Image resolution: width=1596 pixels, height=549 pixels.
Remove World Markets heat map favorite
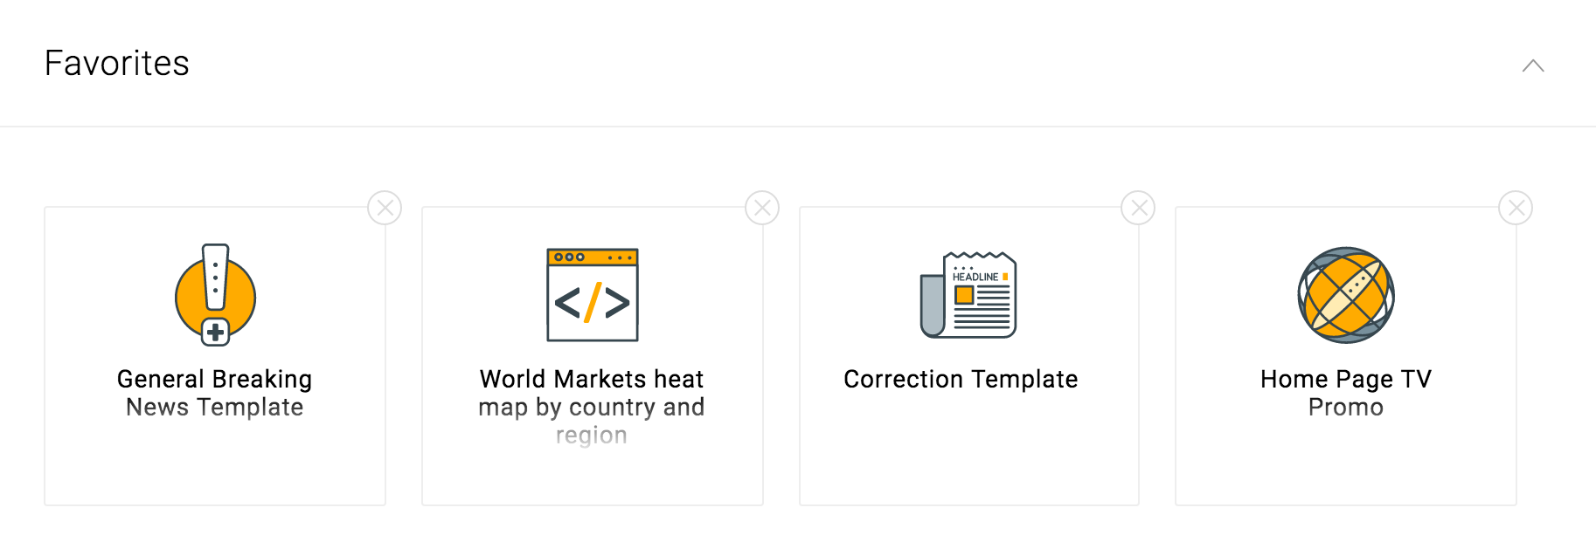(762, 208)
